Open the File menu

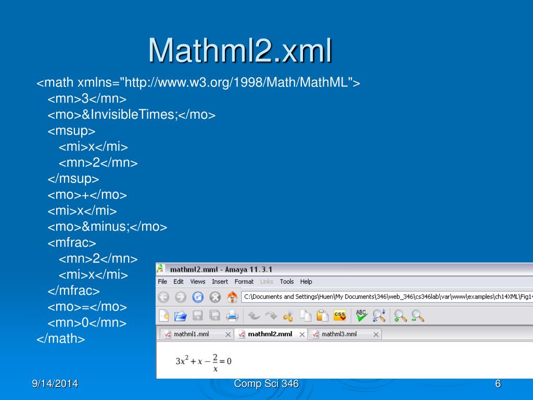tap(162, 282)
